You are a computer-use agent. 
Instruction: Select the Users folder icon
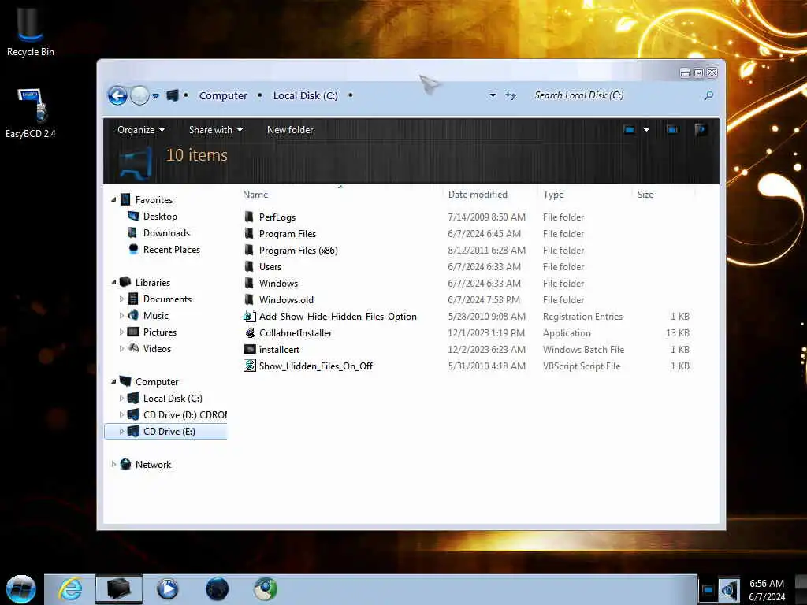249,266
